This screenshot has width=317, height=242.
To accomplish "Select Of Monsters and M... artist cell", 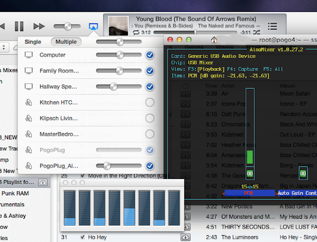I will (248, 217).
